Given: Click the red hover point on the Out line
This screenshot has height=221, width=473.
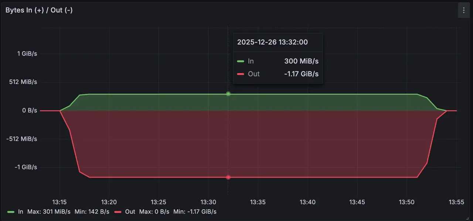Looking at the screenshot, I should (x=228, y=177).
